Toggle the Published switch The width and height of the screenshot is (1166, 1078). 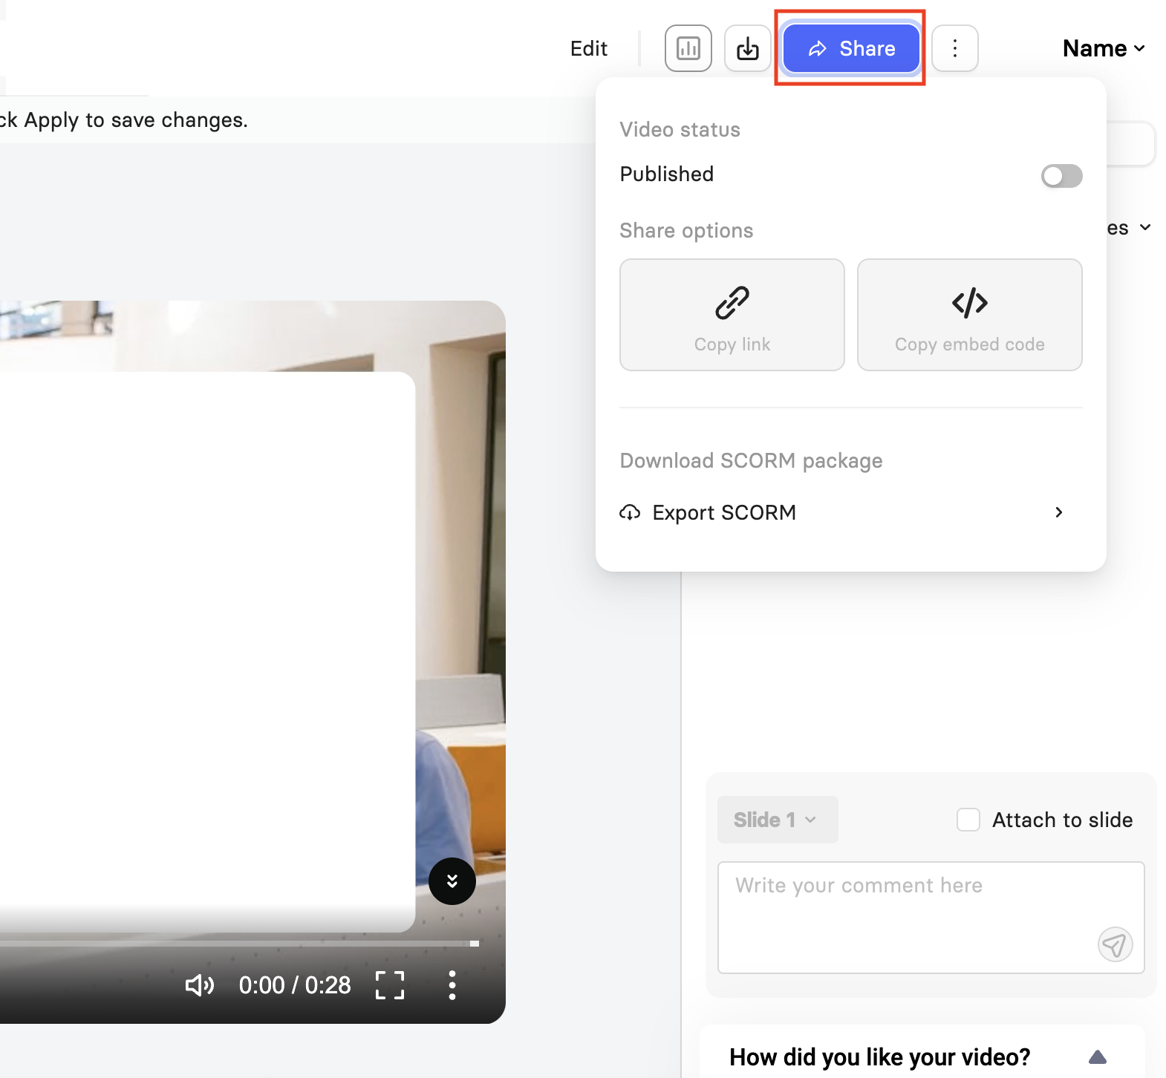coord(1061,176)
